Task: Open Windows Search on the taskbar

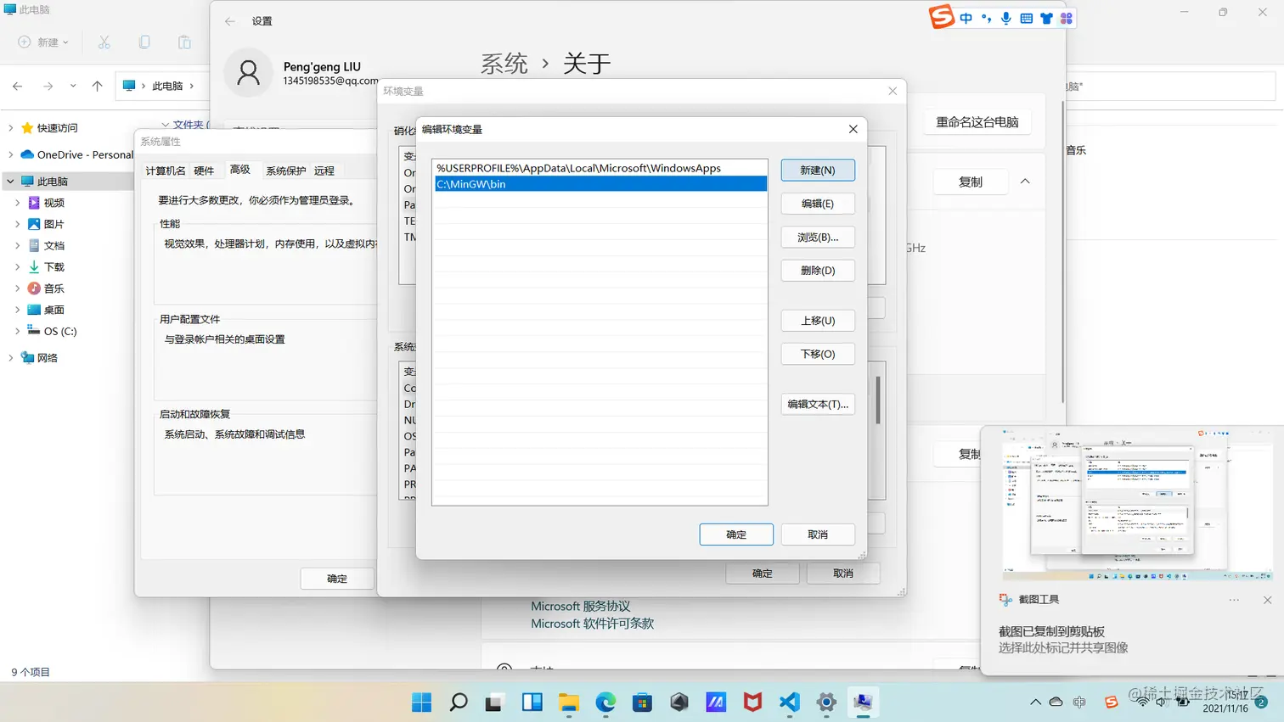Action: point(459,702)
